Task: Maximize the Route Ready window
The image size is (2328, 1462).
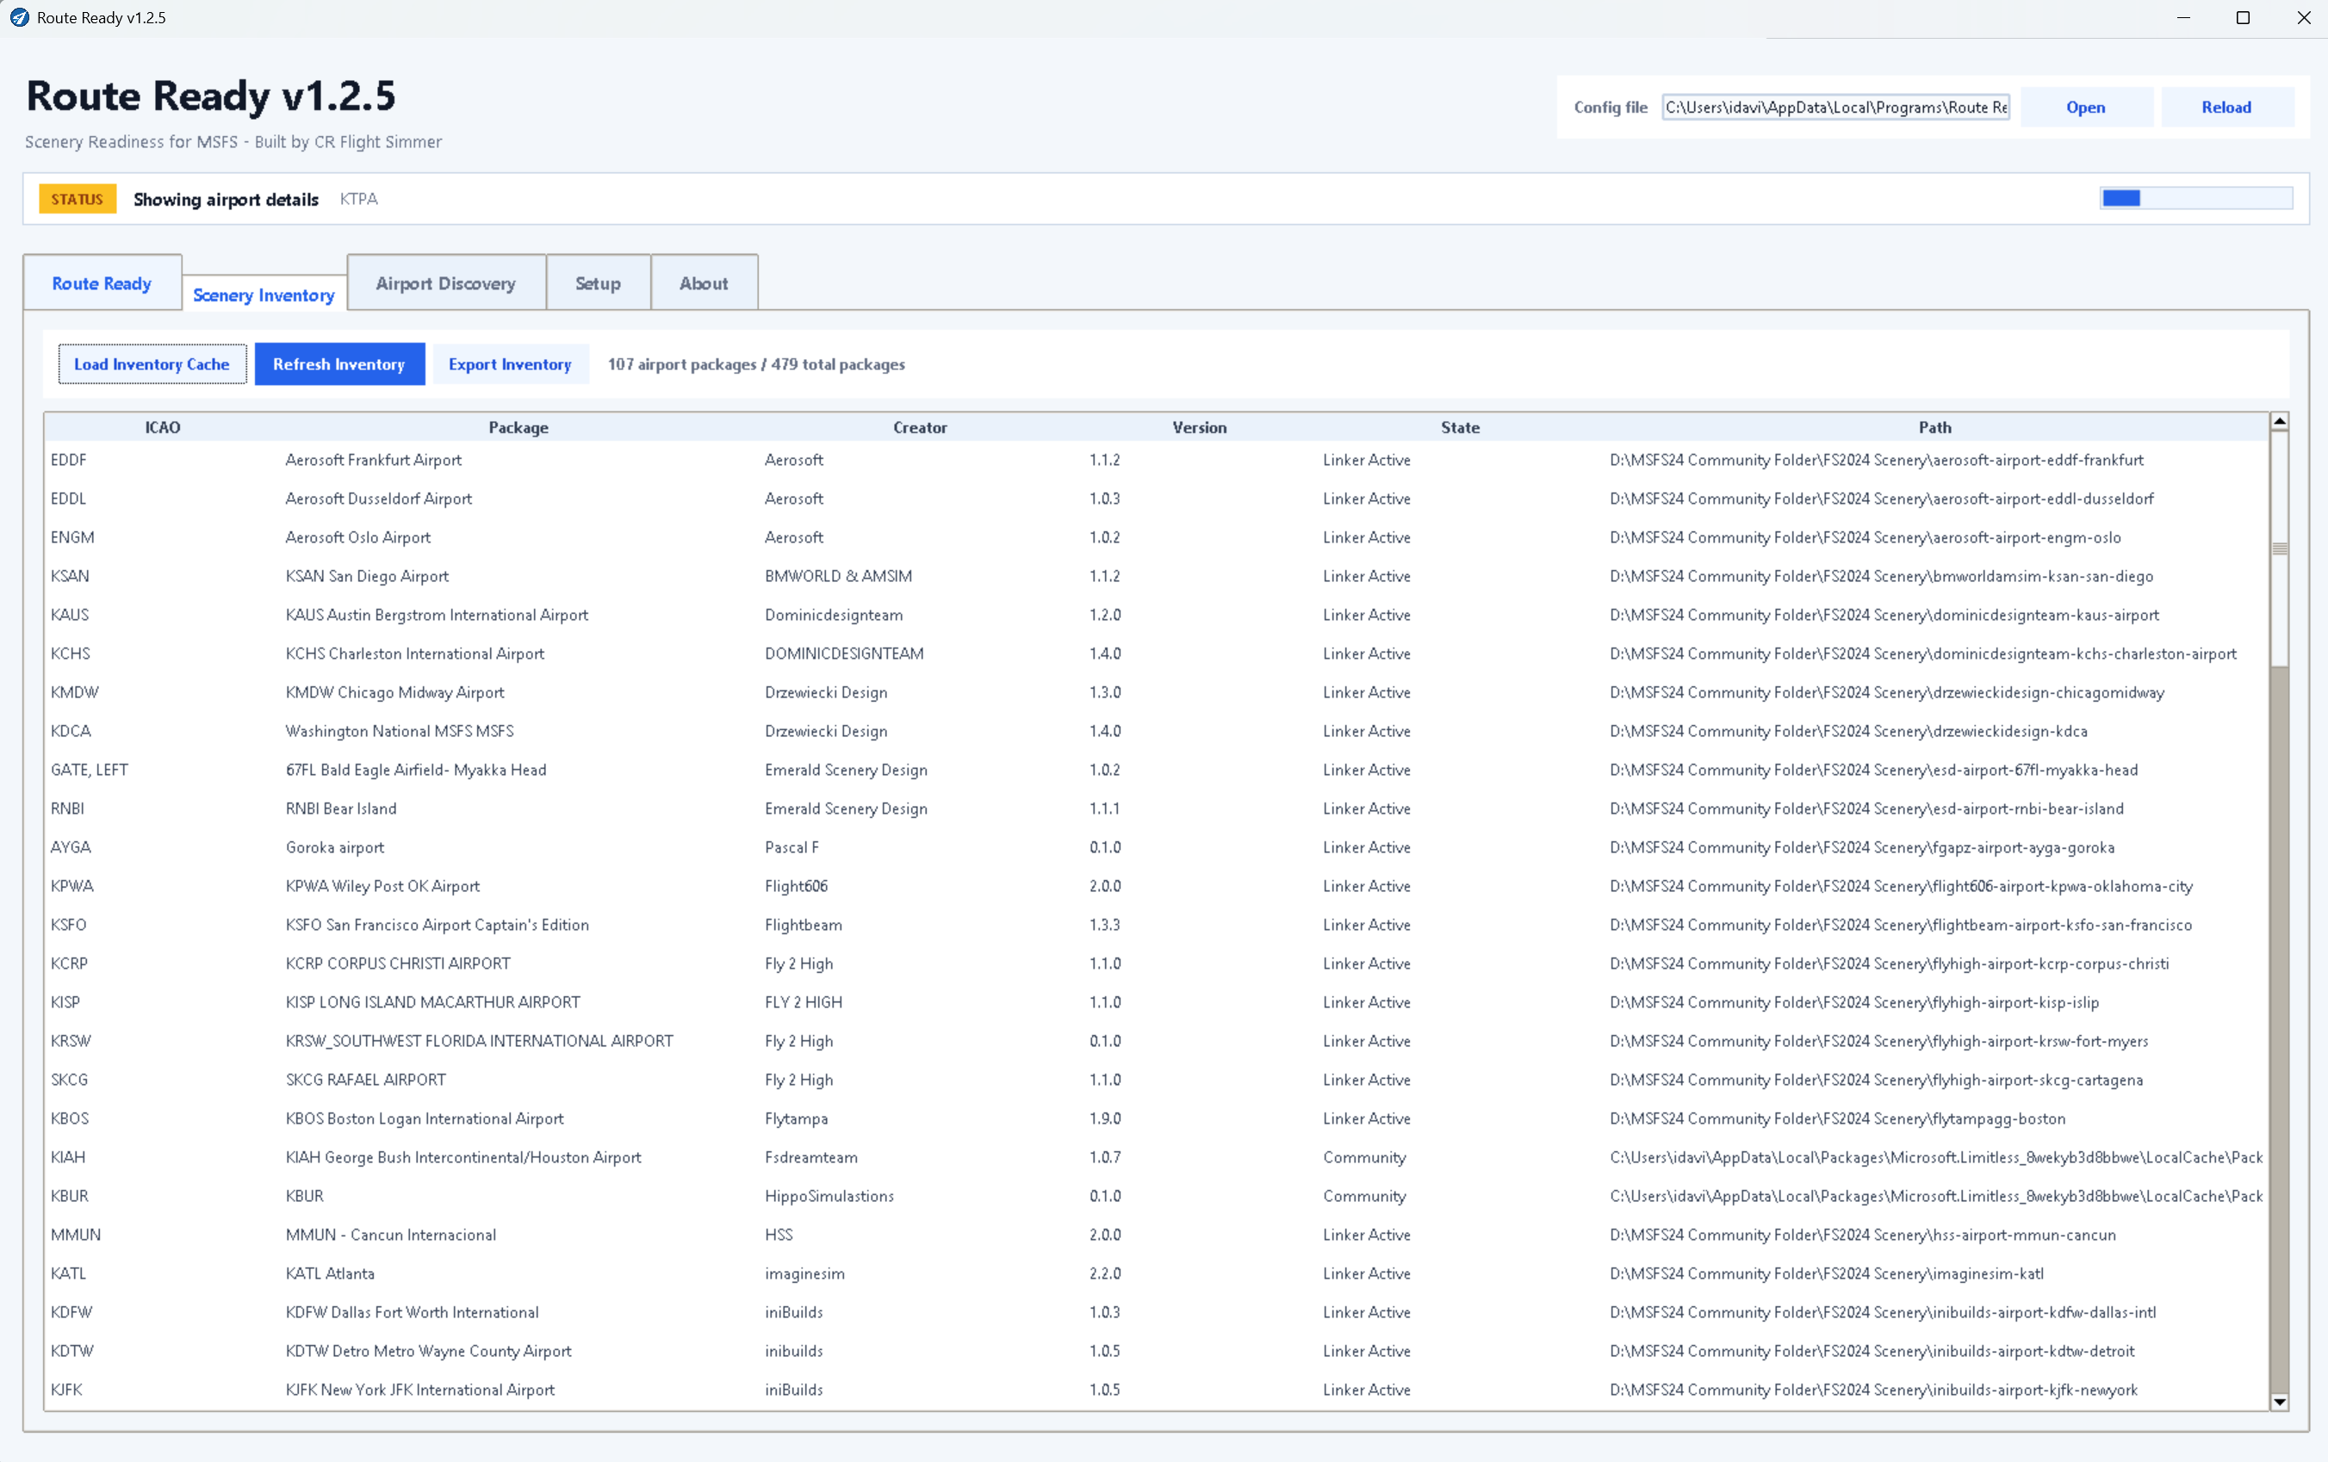Action: 2243,17
